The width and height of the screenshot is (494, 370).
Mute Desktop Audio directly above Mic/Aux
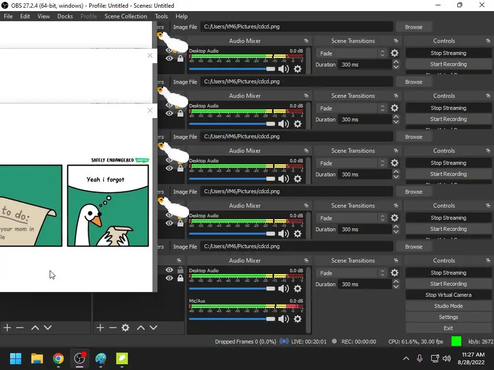click(x=284, y=289)
